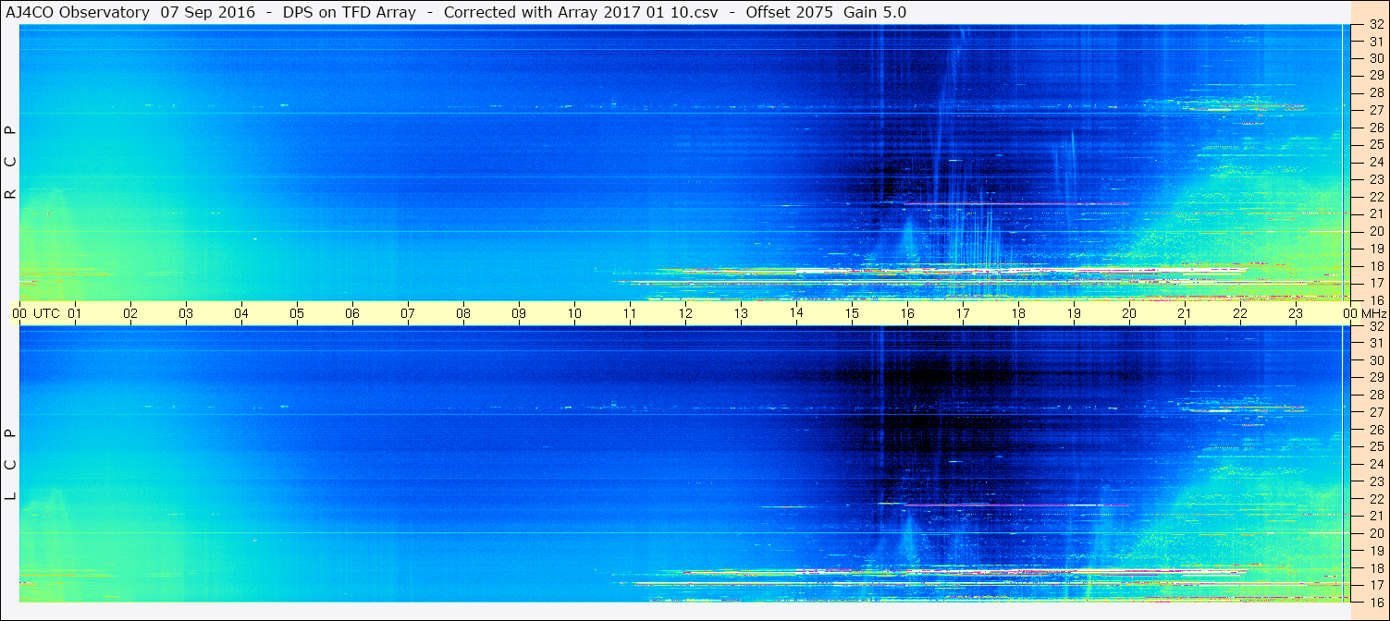1390x621 pixels.
Task: Select the 17 MHz label of the RCP panel
Action: coord(1376,283)
